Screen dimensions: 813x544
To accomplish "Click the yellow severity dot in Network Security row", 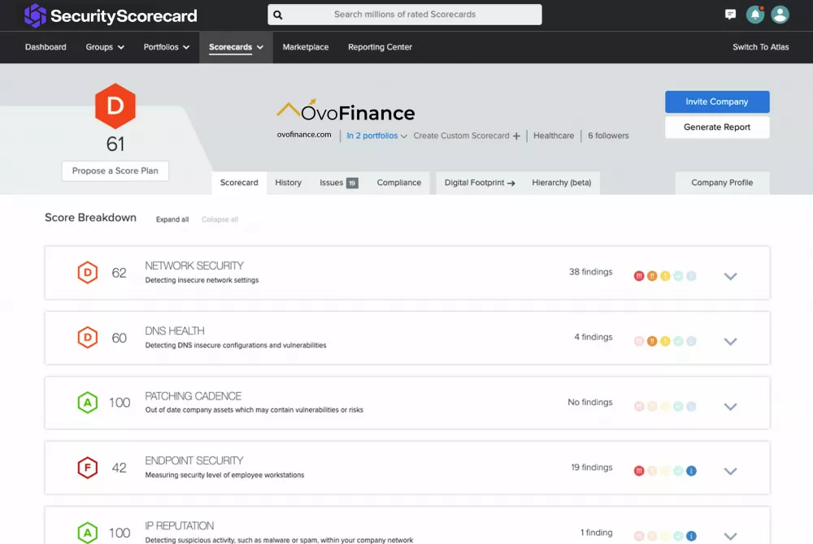I will [x=665, y=276].
